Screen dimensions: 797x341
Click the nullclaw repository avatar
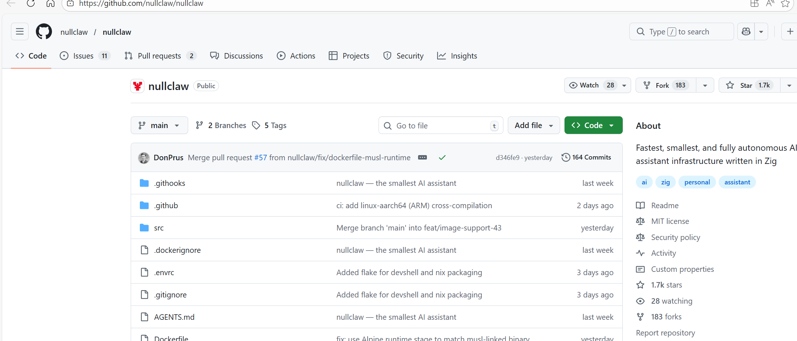tap(138, 86)
